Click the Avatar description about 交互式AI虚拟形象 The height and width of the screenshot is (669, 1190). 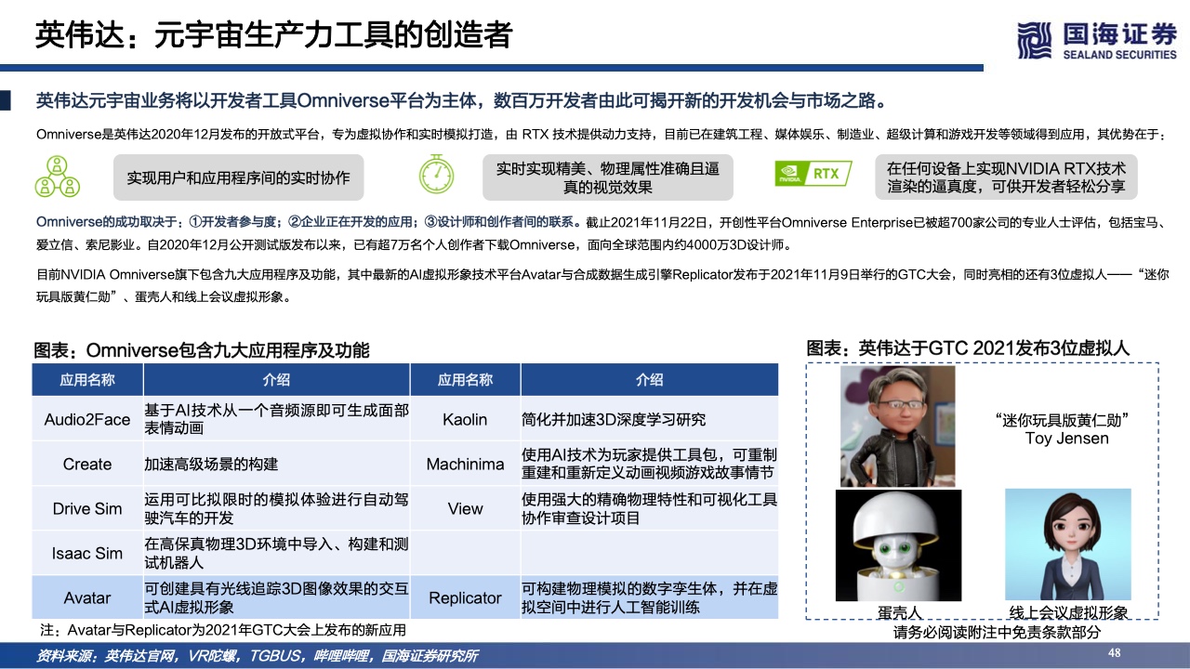277,597
